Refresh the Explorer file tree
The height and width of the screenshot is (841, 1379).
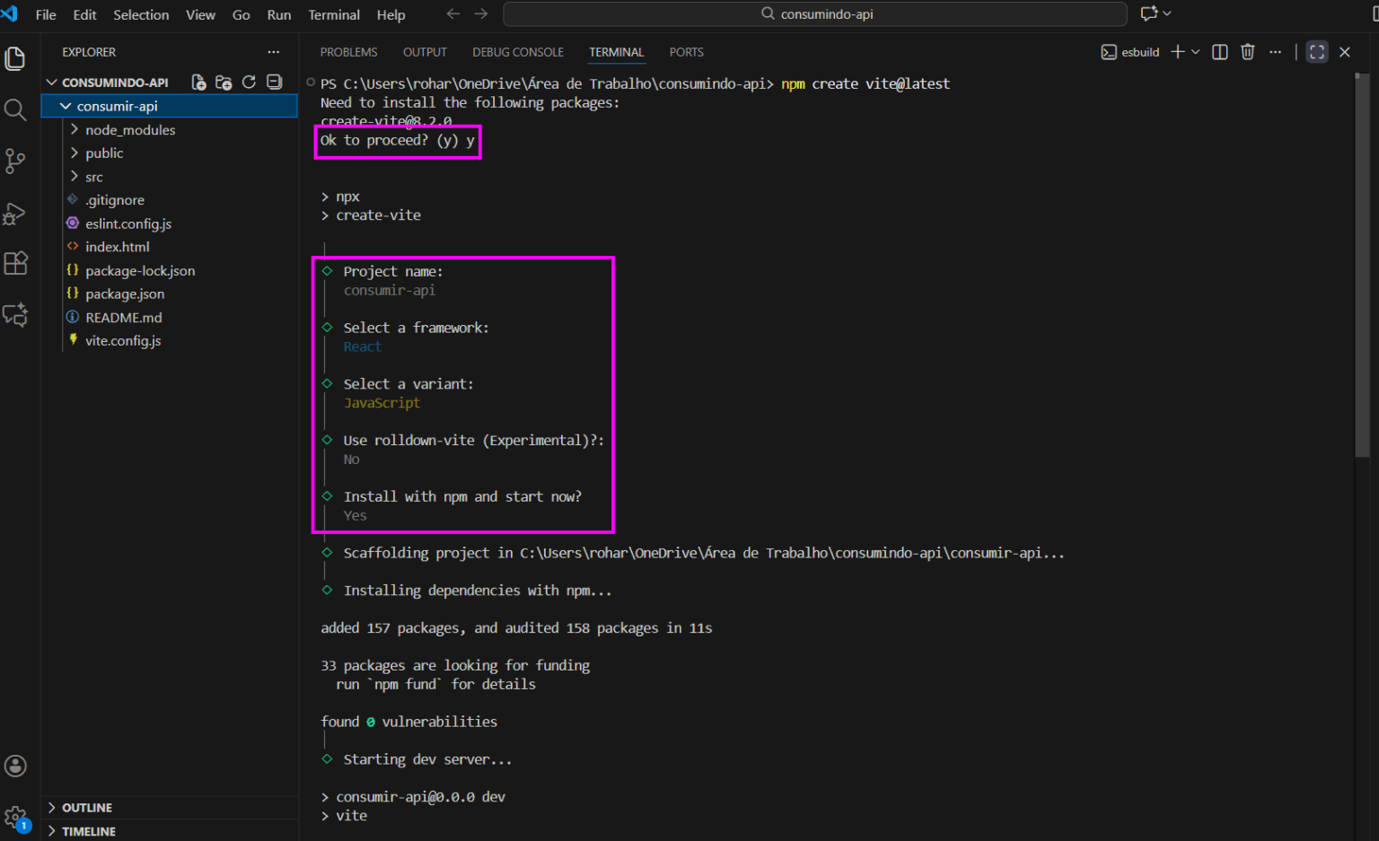click(250, 83)
